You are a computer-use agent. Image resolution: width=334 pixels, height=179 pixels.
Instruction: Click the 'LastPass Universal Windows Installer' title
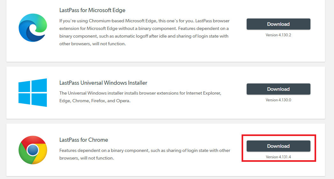click(x=103, y=83)
